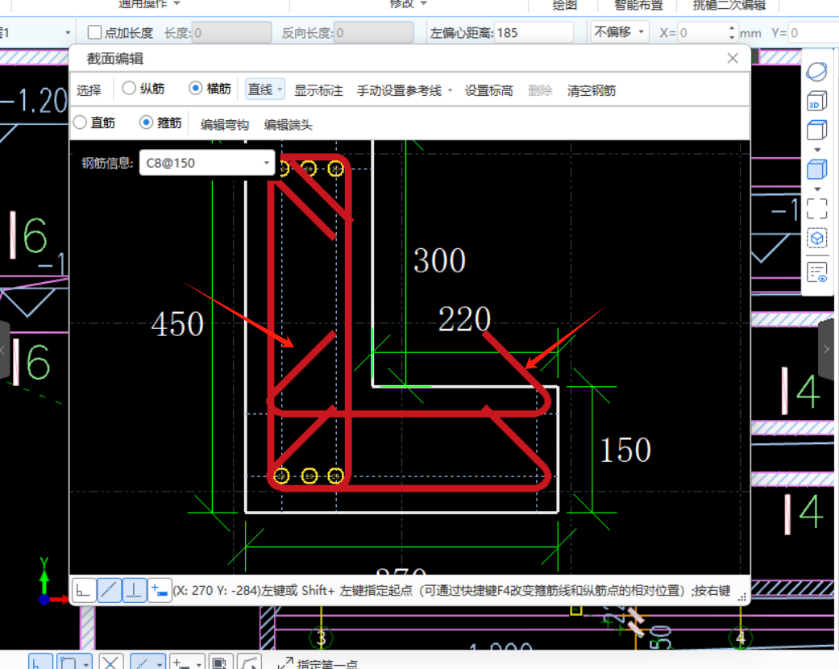Click the solid shaded cube icon
This screenshot has width=839, height=669.
pyautogui.click(x=816, y=169)
